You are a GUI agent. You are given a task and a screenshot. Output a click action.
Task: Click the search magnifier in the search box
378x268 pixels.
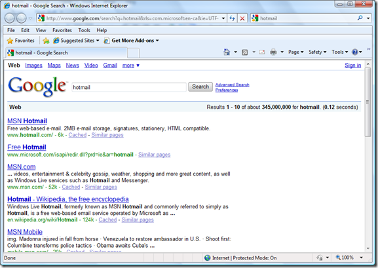(x=360, y=18)
